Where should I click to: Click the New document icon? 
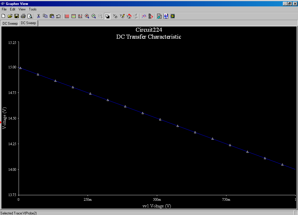tap(3, 16)
